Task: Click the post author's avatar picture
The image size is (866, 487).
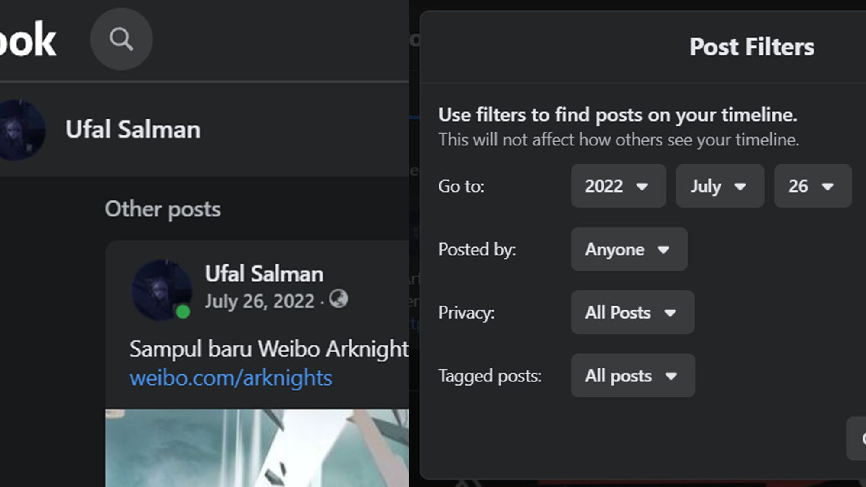Action: coord(162,290)
